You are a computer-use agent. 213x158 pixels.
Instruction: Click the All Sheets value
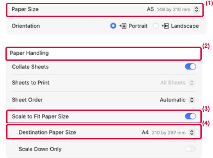[173, 83]
